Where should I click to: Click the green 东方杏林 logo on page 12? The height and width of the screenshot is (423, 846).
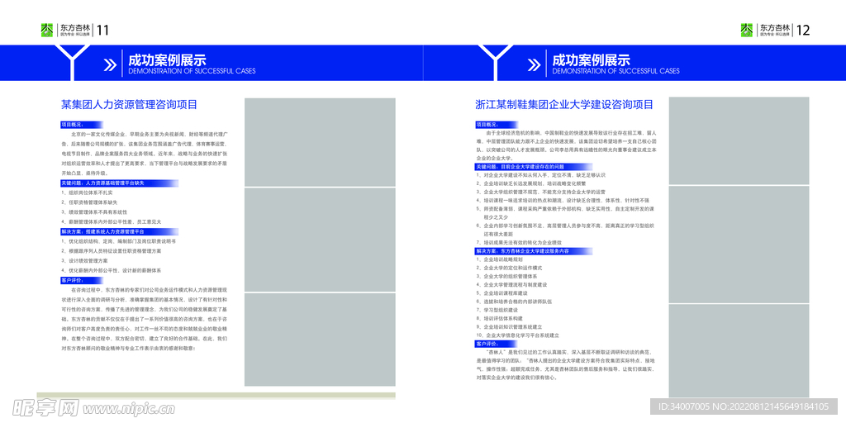click(747, 30)
